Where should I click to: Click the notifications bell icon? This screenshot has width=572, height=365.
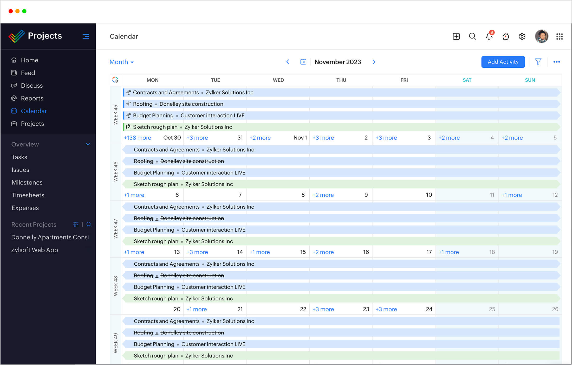[489, 37]
